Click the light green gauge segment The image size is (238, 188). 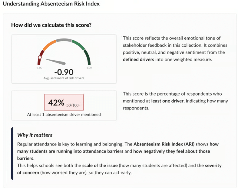[78, 45]
